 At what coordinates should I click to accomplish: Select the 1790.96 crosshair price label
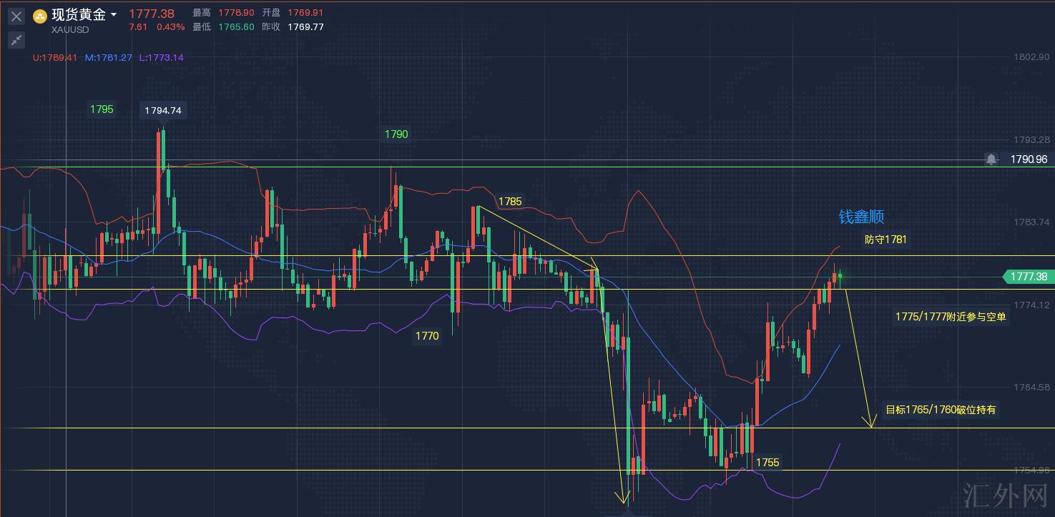pos(1027,159)
